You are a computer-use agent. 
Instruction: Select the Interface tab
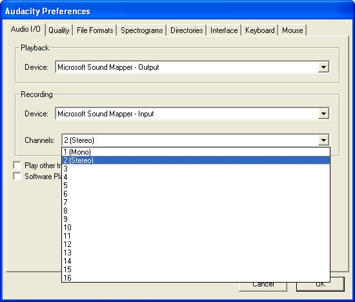coord(224,30)
